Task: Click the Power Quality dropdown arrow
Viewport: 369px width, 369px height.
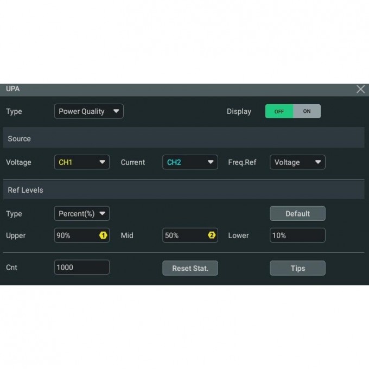Action: (116, 111)
